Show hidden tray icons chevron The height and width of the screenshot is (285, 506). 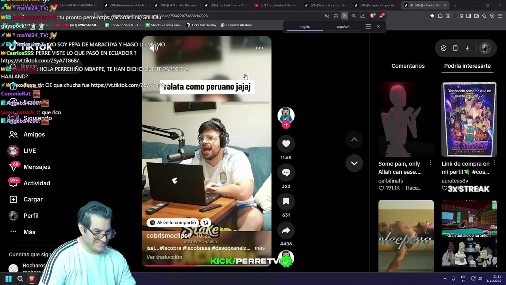(x=445, y=279)
